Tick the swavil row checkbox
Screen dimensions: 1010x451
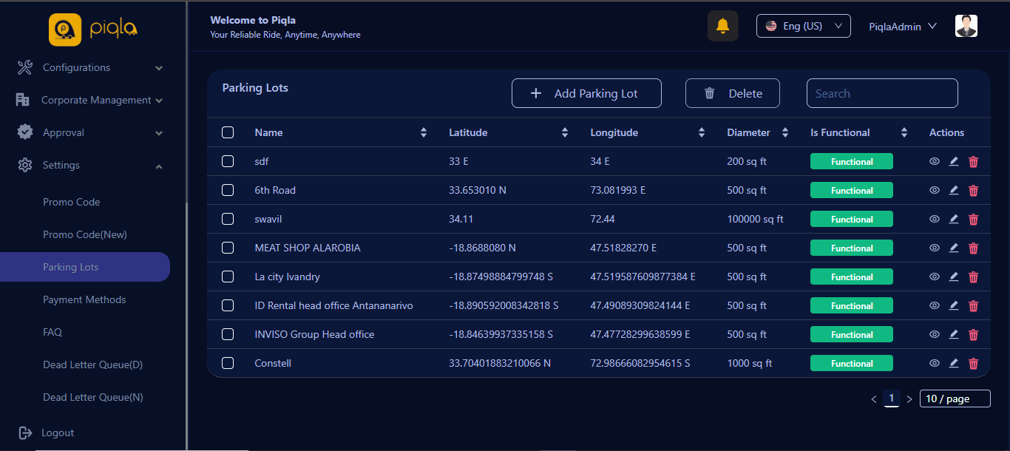coord(228,219)
